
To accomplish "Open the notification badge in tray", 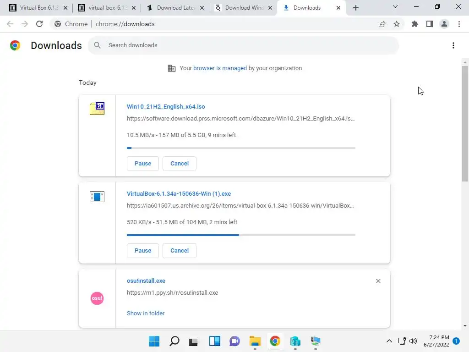I will click(456, 341).
